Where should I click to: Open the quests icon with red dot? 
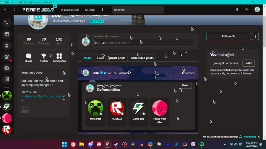pos(7,57)
